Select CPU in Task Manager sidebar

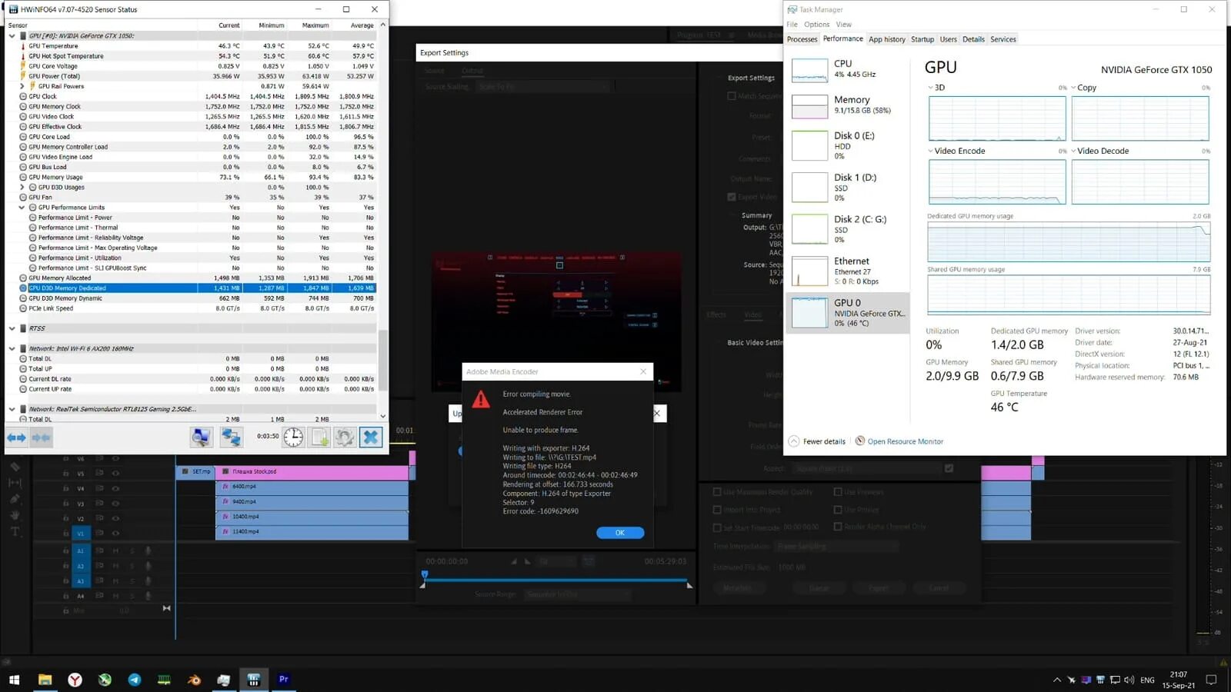coord(849,69)
